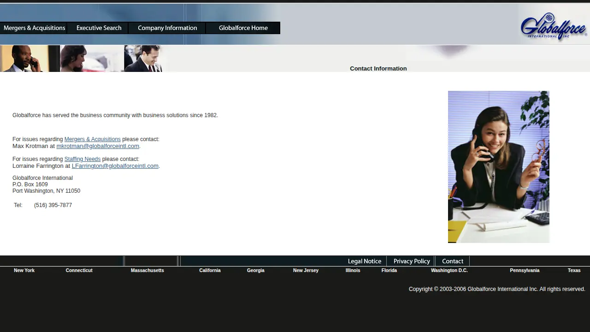Viewport: 590px width, 332px height.
Task: Follow the Staffing Needs link
Action: (82, 159)
